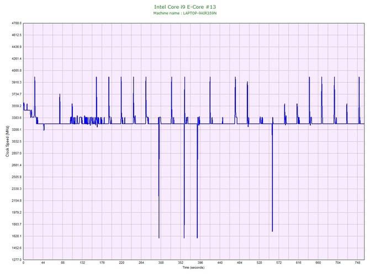Screen dimensions: 370x277
Task: Click the 4436.9 y-axis value
Action: (x=17, y=47)
